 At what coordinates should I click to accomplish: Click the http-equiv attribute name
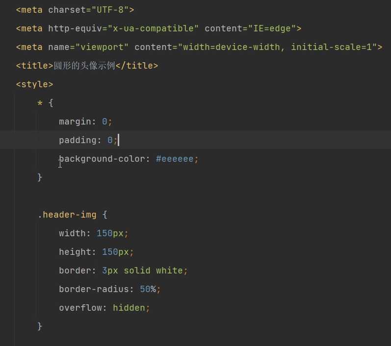pos(75,28)
